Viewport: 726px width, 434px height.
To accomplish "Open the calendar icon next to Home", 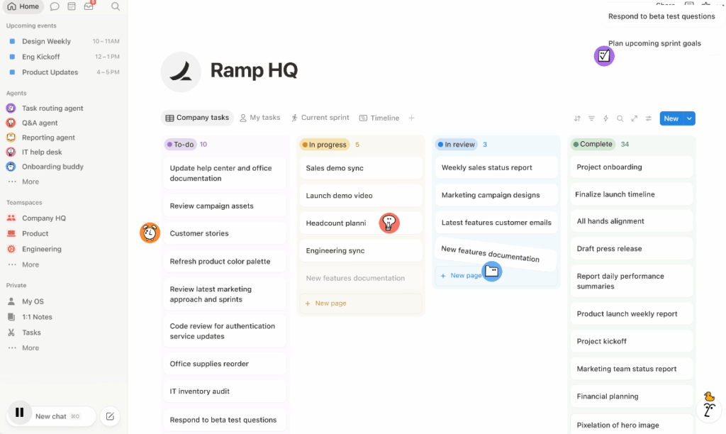I will click(x=72, y=6).
